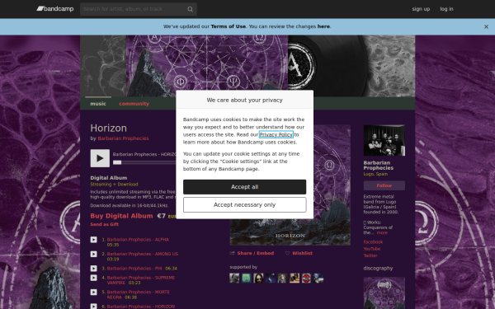The image size is (495, 309).
Task: Open the fourth supporter avatar
Action: 271,279
